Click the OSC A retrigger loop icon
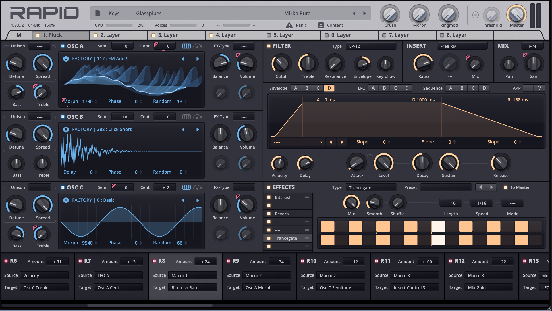Screen dimensions: 552x311 click(198, 46)
